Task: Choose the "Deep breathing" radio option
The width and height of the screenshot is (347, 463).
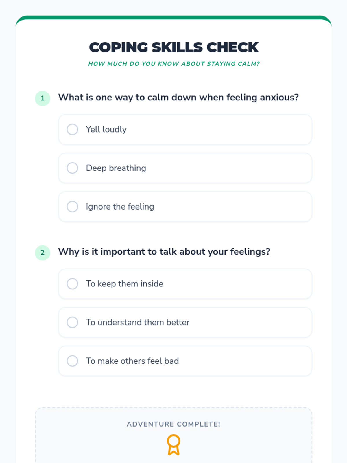Action: tap(72, 168)
